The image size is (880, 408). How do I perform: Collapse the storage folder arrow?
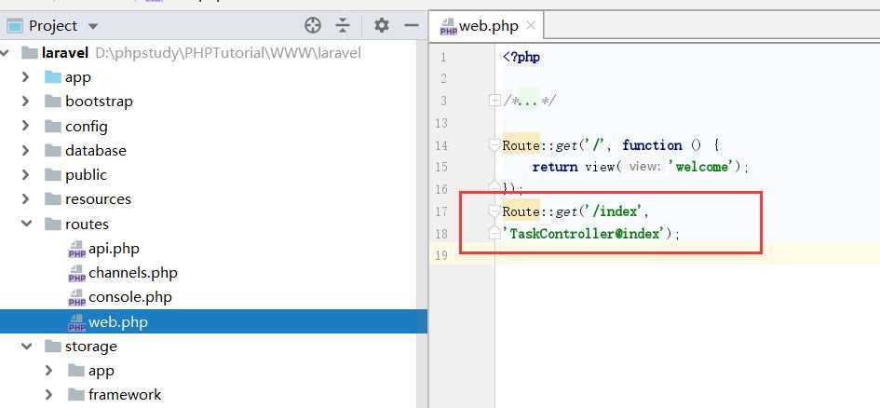26,347
